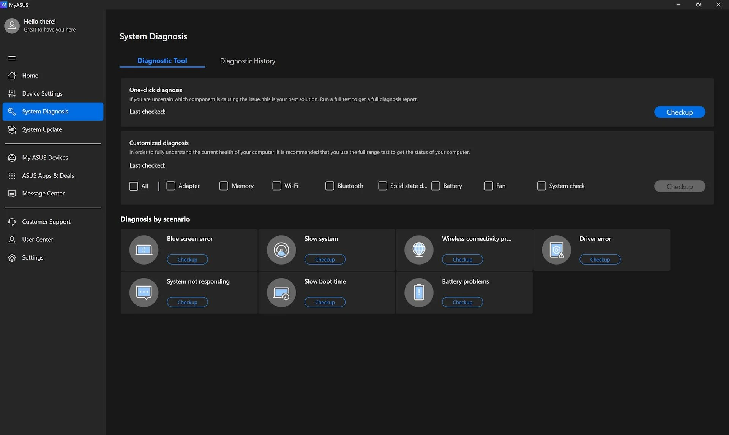Select the Diagnostic Tool tab

click(162, 61)
